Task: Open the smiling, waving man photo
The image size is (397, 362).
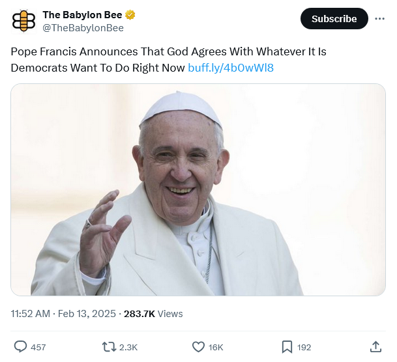Action: click(198, 189)
